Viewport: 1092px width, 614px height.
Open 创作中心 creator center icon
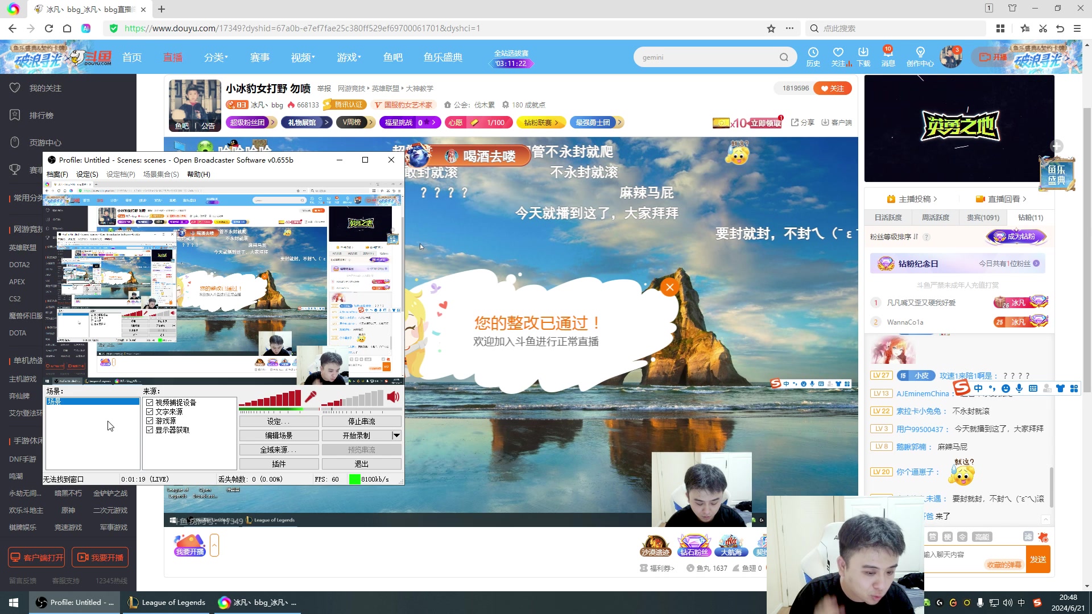(x=920, y=57)
